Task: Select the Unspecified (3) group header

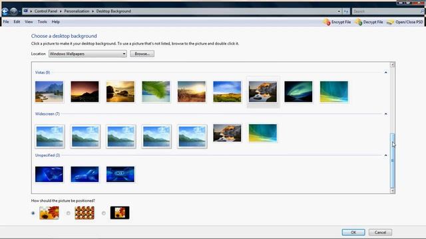Action: 47,155
